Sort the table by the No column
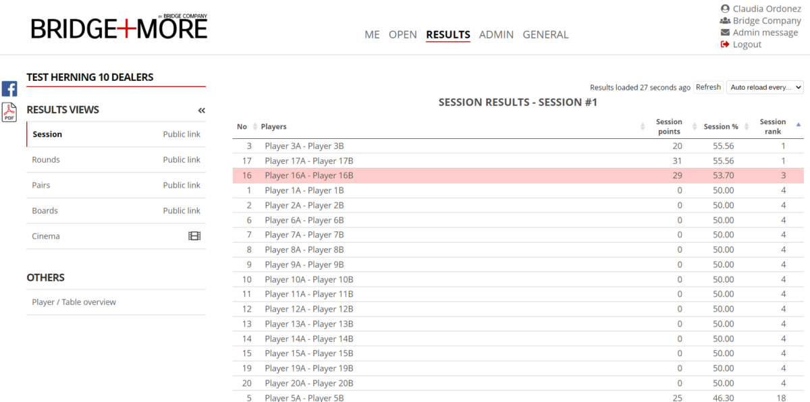The width and height of the screenshot is (810, 402). [242, 127]
